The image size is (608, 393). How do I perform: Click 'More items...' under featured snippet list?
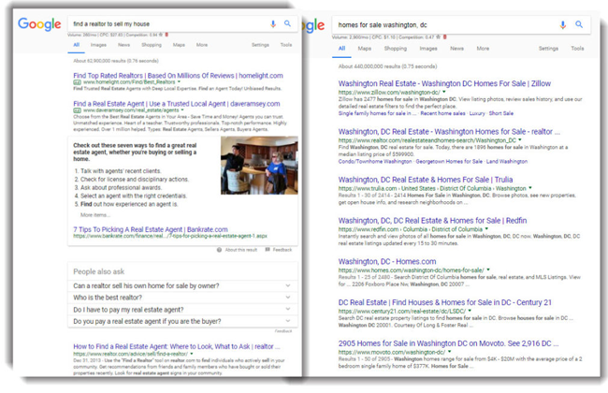point(95,215)
